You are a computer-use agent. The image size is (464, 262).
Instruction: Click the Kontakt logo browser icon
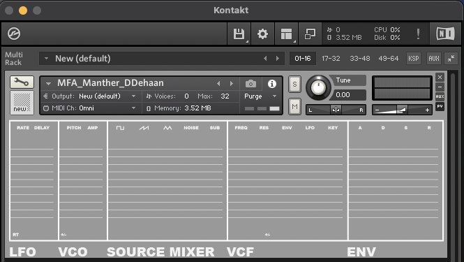click(x=14, y=34)
